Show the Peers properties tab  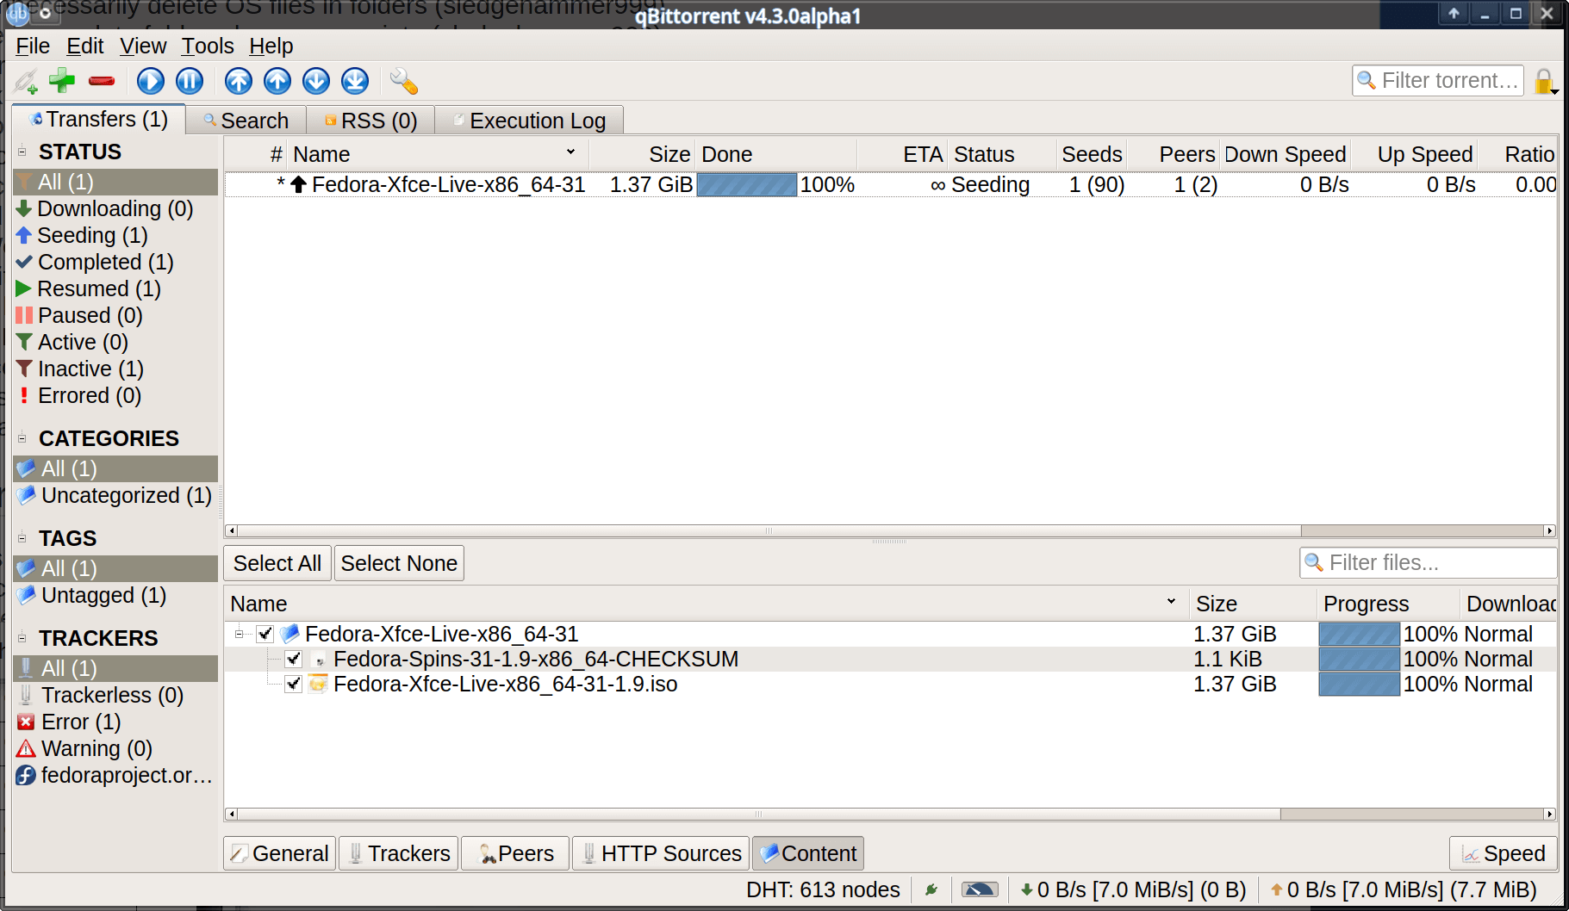(515, 853)
